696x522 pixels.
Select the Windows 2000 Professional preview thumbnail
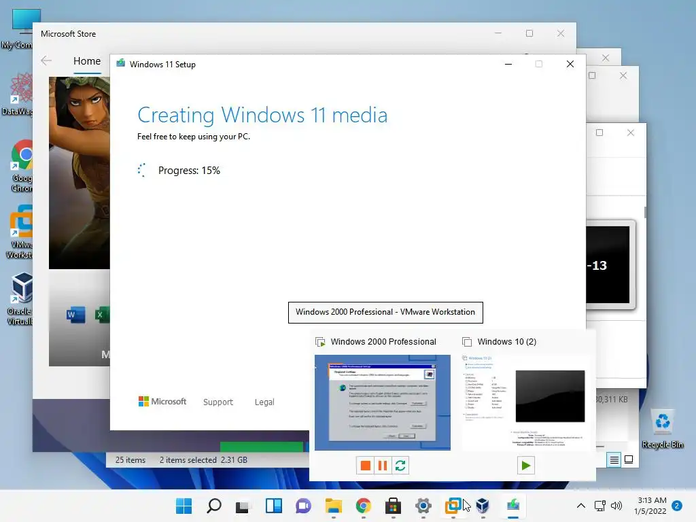click(x=383, y=402)
